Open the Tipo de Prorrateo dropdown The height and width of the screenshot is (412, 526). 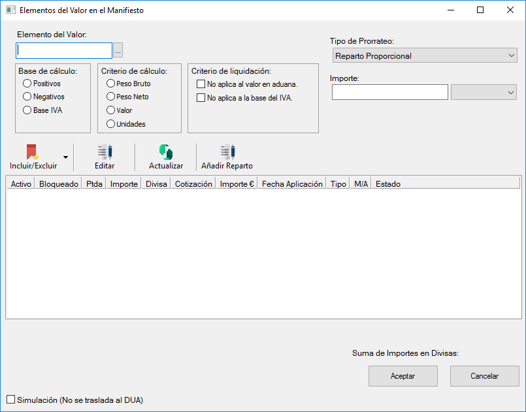click(x=425, y=56)
